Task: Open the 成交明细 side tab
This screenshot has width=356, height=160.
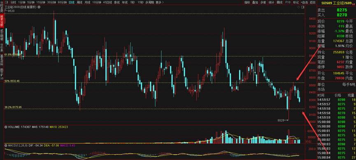Action: click(x=2, y=35)
